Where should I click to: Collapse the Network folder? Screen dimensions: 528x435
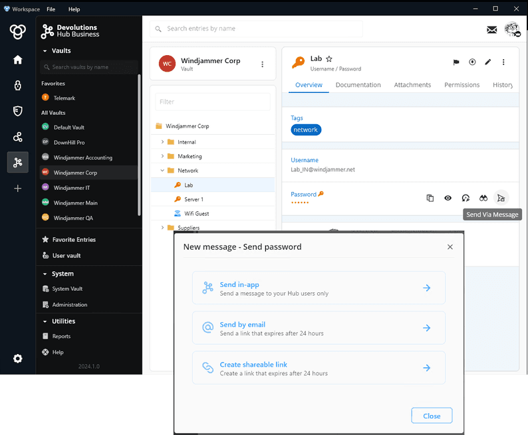(162, 171)
